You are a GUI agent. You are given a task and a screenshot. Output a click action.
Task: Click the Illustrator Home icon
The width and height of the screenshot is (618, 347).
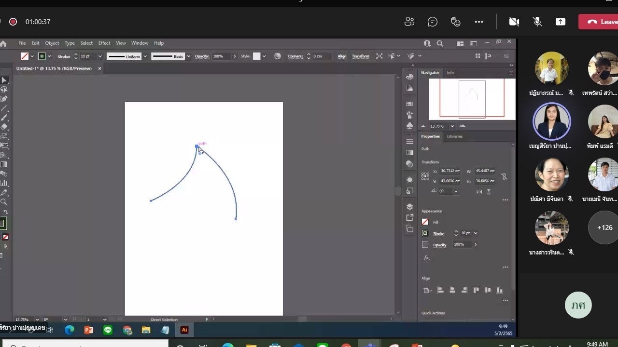click(x=3, y=44)
